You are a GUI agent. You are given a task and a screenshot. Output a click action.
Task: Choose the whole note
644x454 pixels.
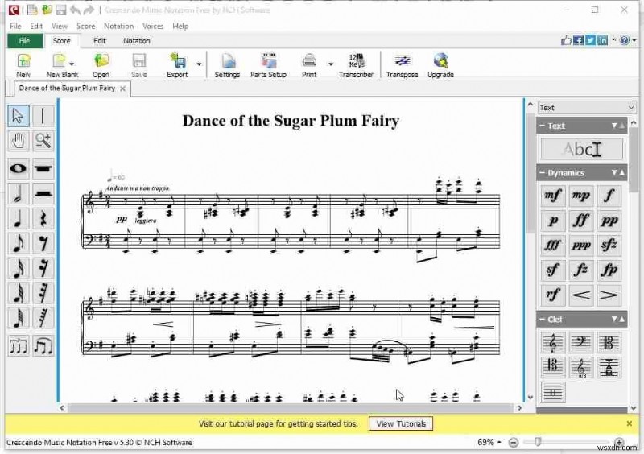19,169
